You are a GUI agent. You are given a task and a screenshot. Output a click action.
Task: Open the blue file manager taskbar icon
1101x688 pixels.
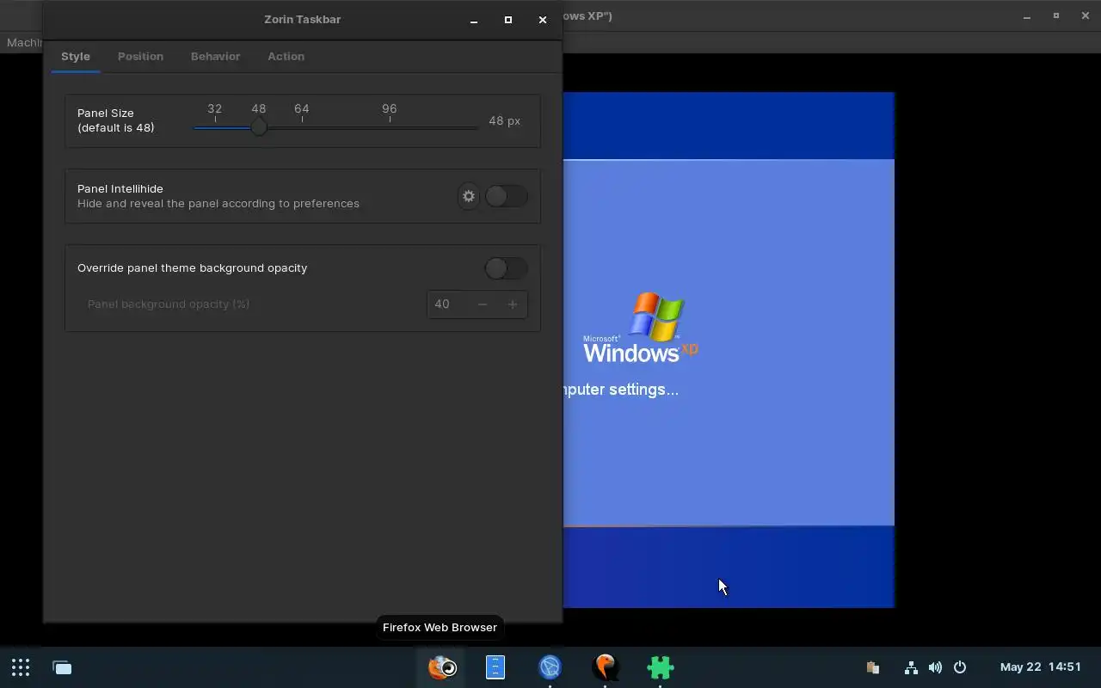click(495, 667)
